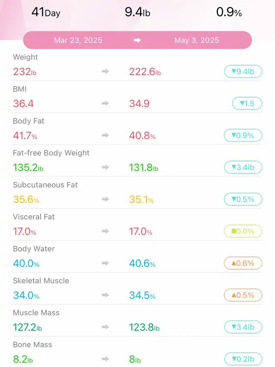The height and width of the screenshot is (367, 275).
Task: Tap the Muscle Mass 3.4lb decrease badge
Action: click(x=243, y=327)
